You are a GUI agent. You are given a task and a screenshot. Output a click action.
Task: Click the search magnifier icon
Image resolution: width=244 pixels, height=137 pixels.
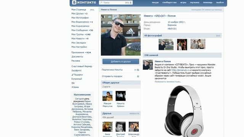click(101, 3)
